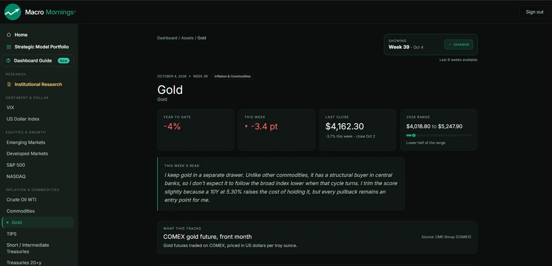
Task: Click 'COMEX gold future, front month' heading
Action: [x=207, y=237]
